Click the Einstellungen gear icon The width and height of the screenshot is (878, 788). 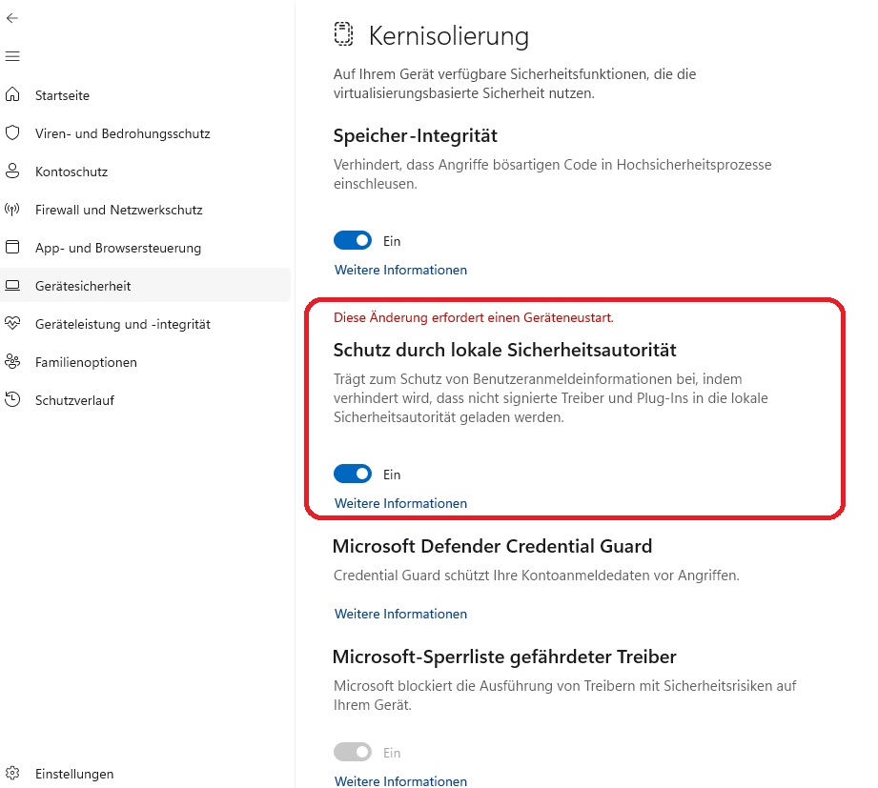12,773
